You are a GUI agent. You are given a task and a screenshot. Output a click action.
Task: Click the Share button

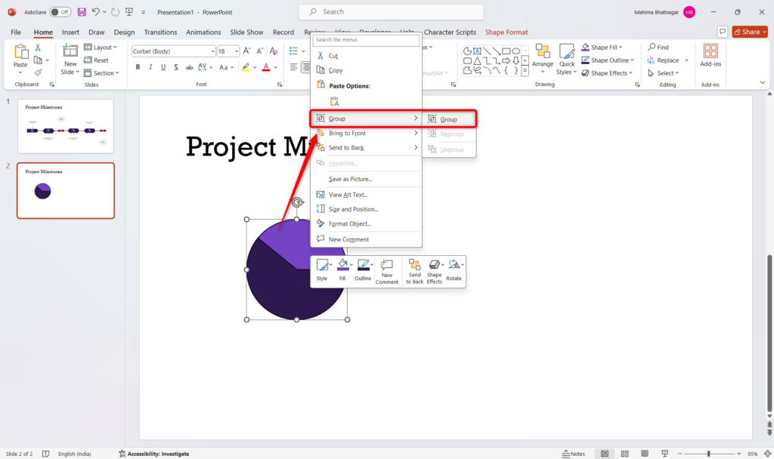click(749, 32)
